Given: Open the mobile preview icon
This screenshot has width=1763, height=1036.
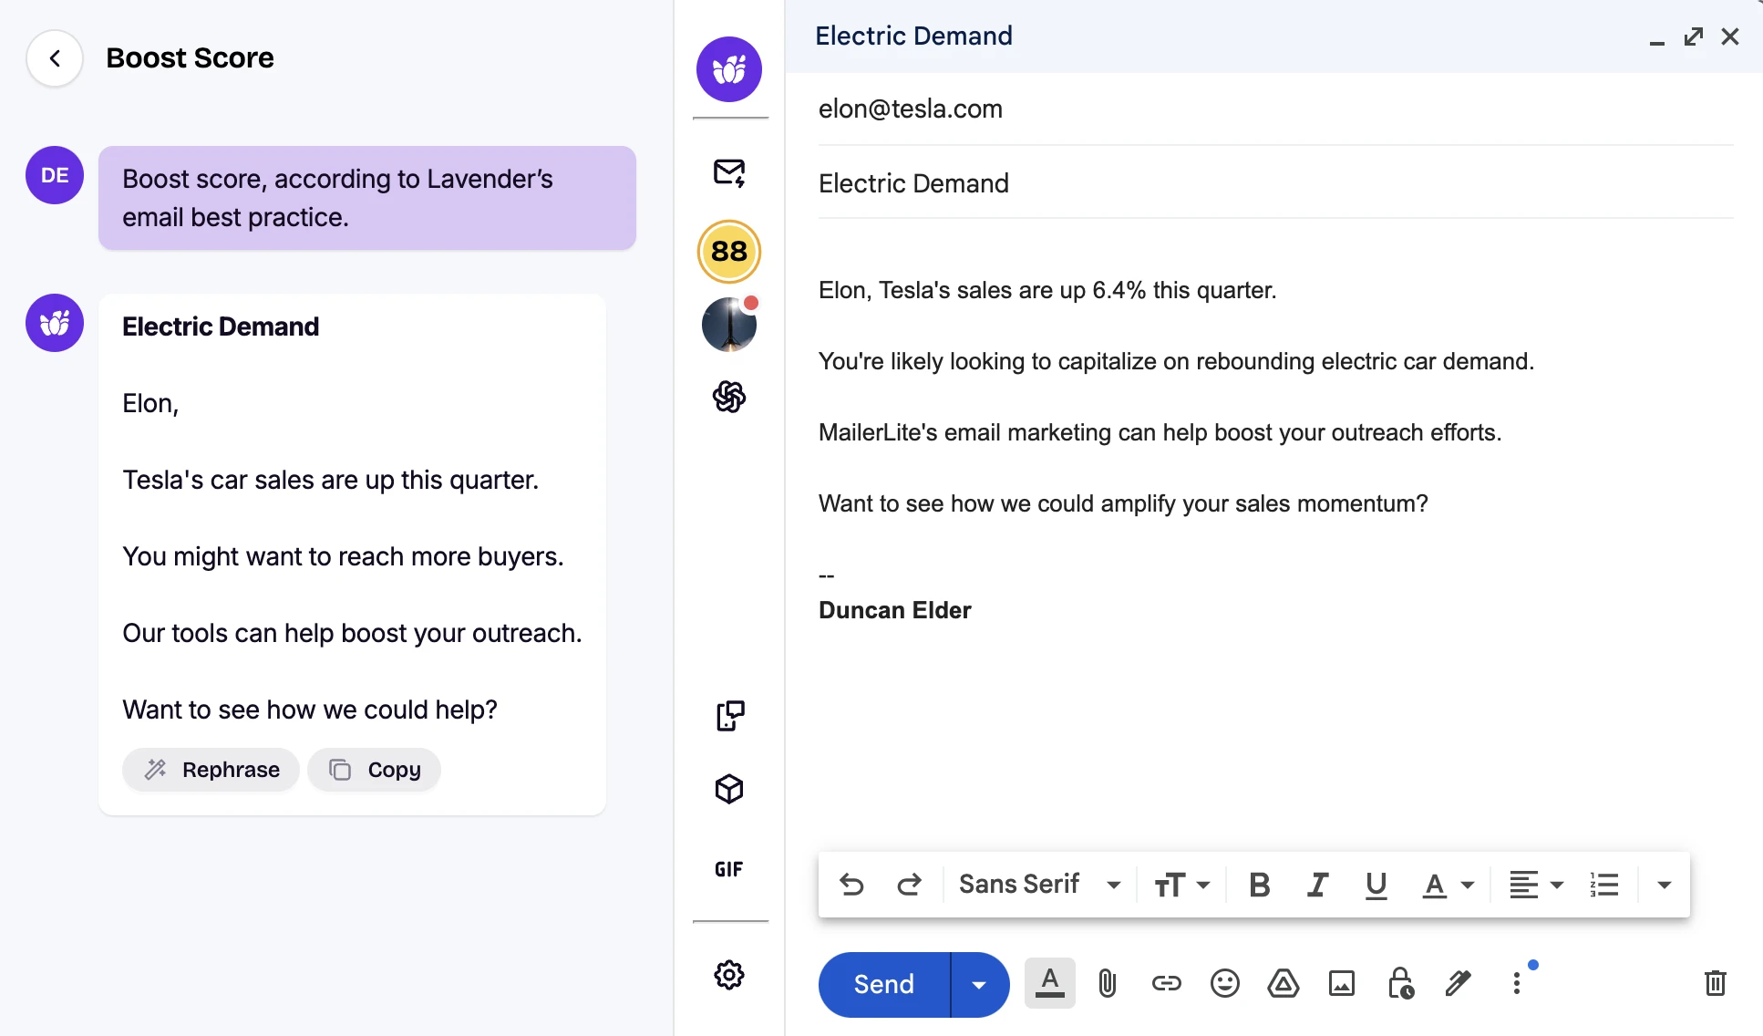Looking at the screenshot, I should pyautogui.click(x=728, y=716).
